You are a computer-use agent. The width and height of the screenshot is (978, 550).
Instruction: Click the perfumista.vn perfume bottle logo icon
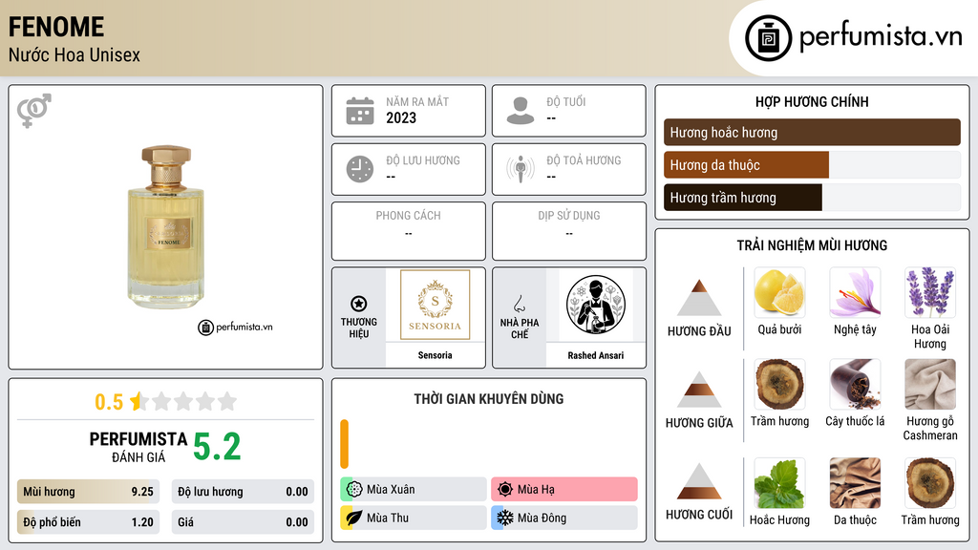[x=768, y=38]
